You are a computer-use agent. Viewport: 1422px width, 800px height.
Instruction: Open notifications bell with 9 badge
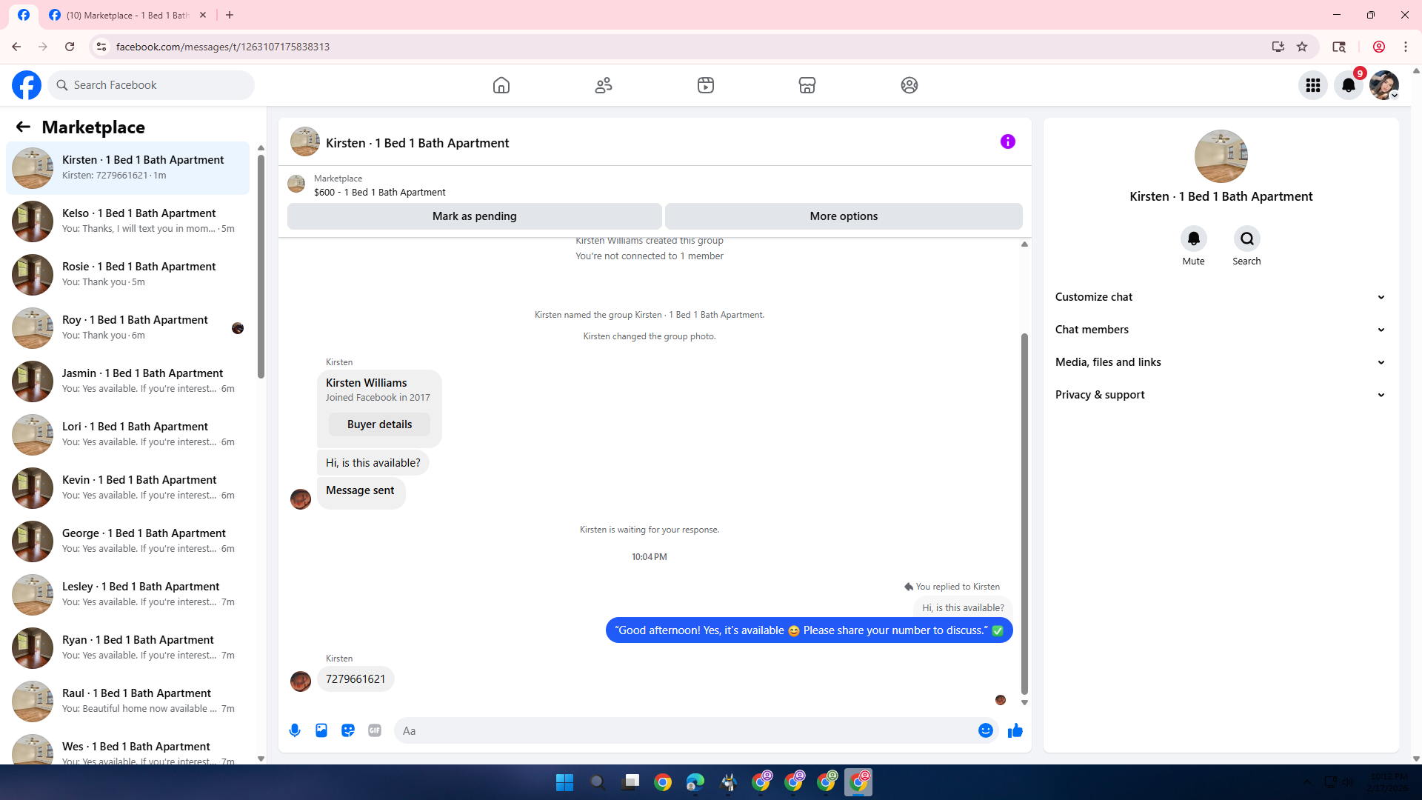coord(1348,85)
